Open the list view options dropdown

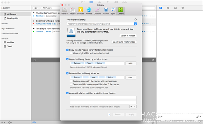pos(36,8)
